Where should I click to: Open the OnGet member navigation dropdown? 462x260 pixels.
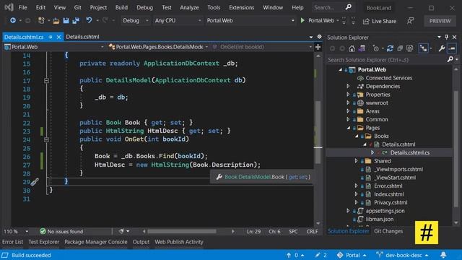click(x=262, y=47)
